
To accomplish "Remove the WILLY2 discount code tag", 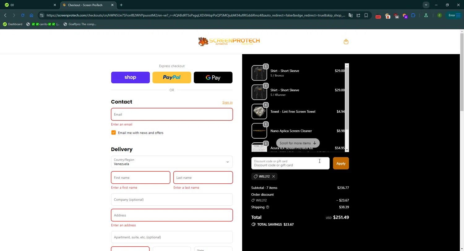I will [273, 176].
